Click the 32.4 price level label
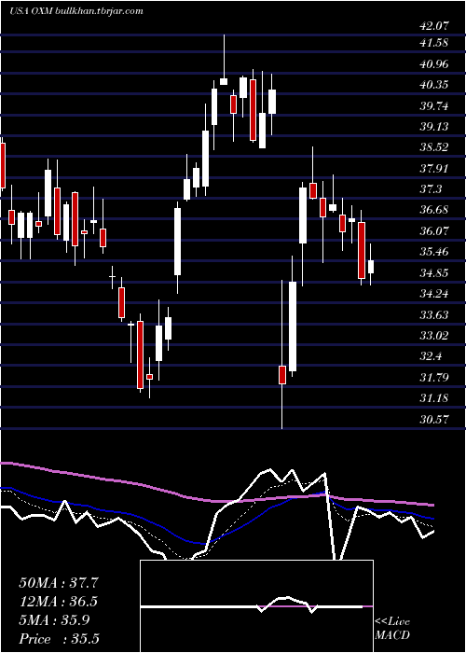The image size is (466, 653). [431, 356]
